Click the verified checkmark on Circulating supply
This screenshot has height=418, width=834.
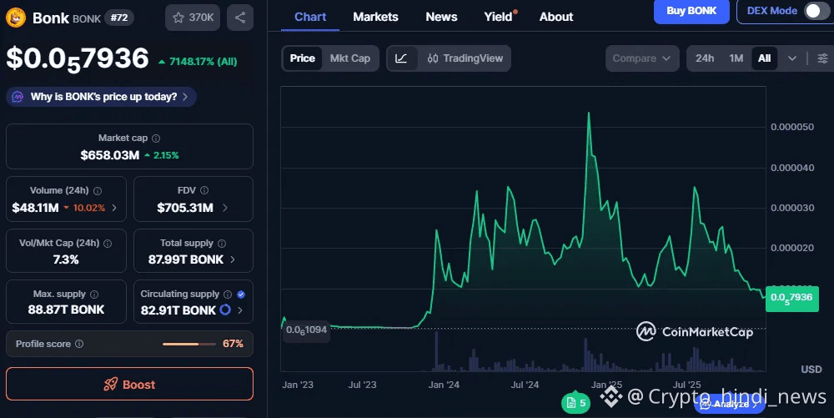pos(241,295)
